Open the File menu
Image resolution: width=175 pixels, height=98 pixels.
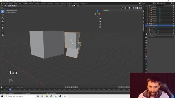pos(4,4)
